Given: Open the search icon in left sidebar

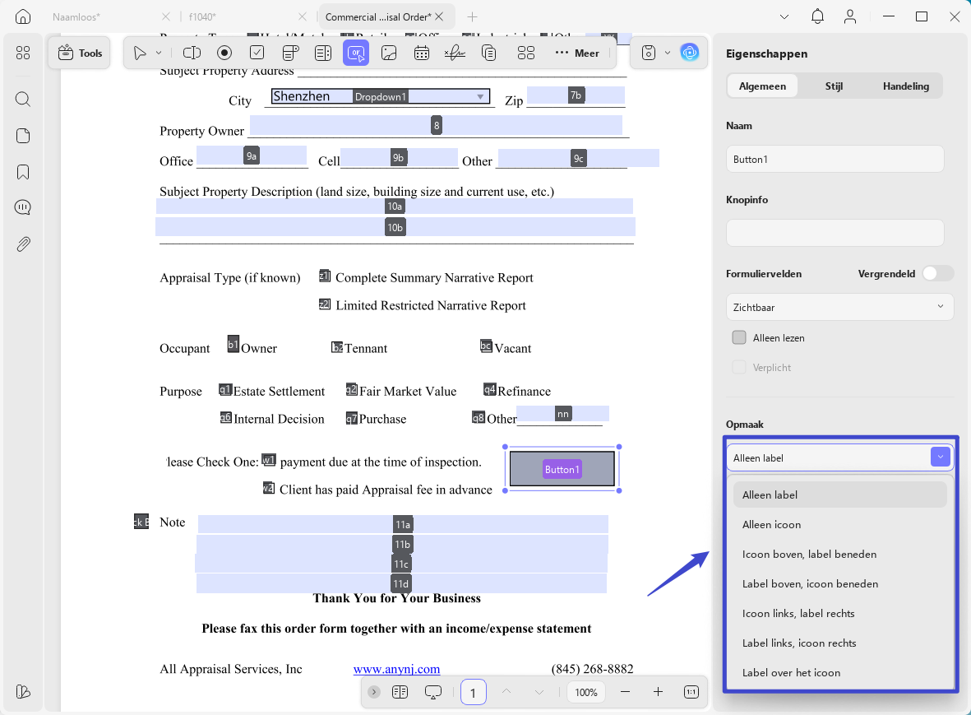Looking at the screenshot, I should point(23,99).
